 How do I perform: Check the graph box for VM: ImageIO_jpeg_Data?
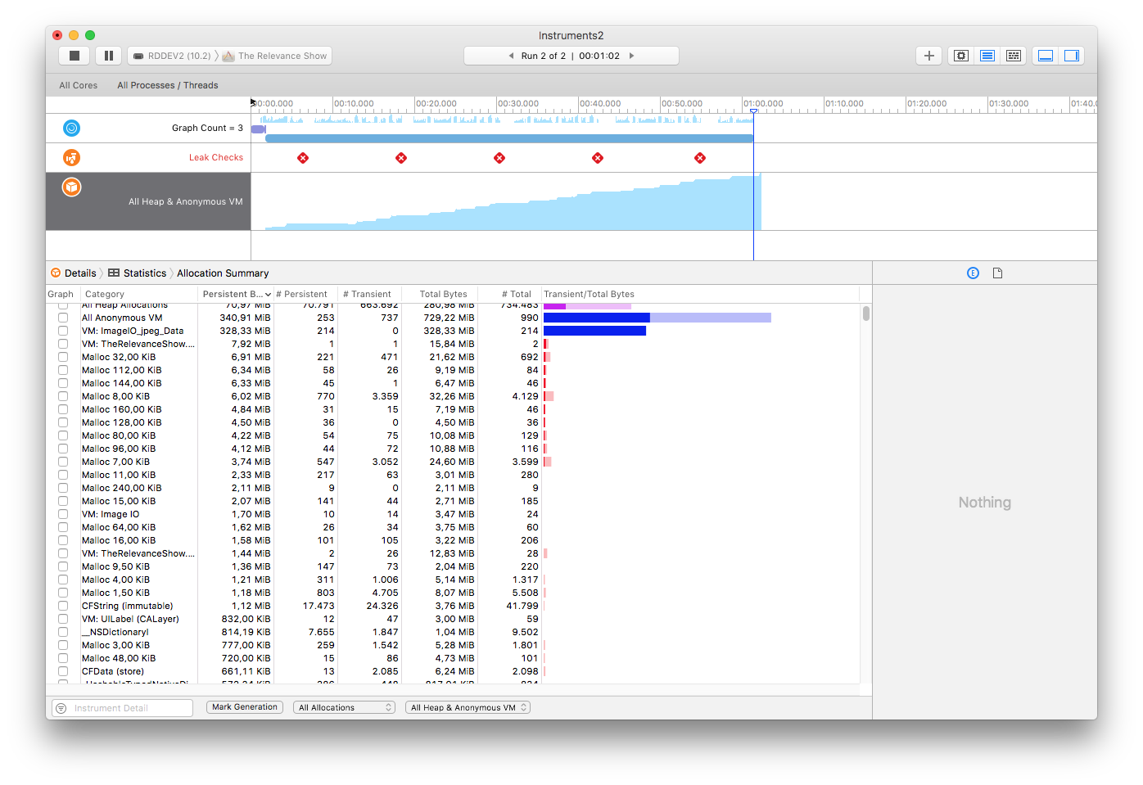coord(63,331)
